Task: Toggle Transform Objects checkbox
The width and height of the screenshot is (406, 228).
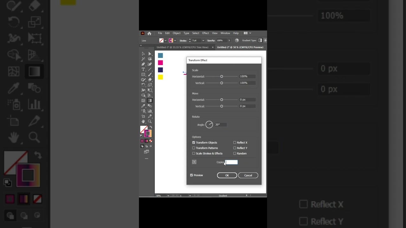Action: [x=193, y=142]
